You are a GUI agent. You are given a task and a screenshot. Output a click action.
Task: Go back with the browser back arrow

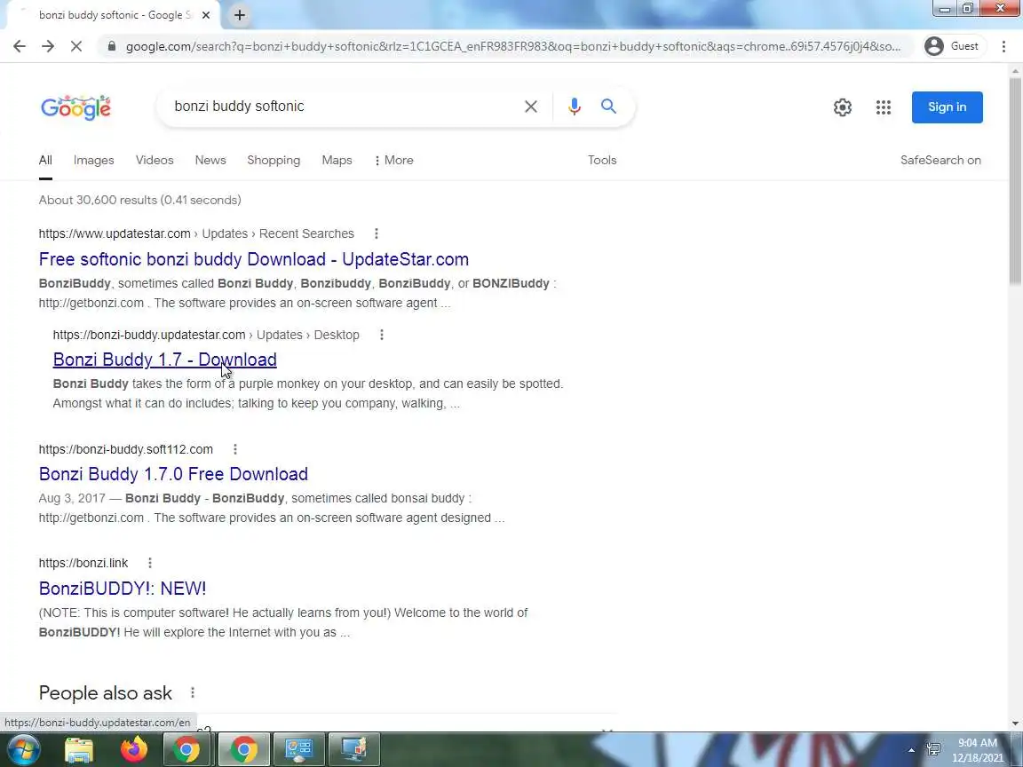coord(20,46)
